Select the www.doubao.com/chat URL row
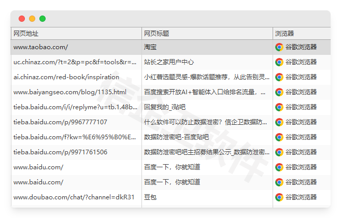341x218 pixels. click(x=74, y=197)
